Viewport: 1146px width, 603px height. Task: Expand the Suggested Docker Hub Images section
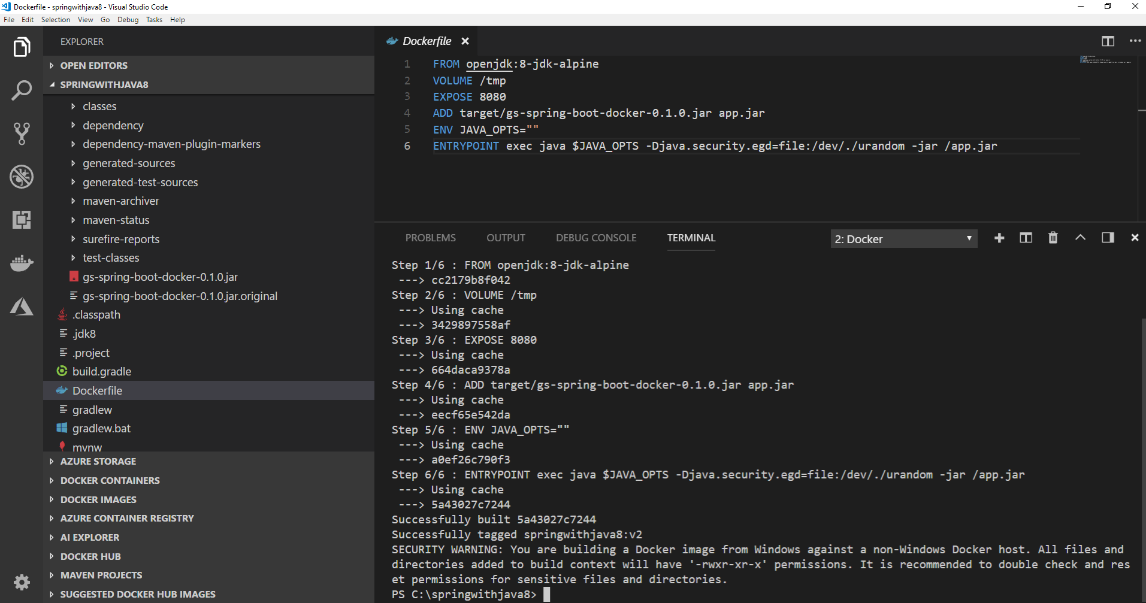208,594
